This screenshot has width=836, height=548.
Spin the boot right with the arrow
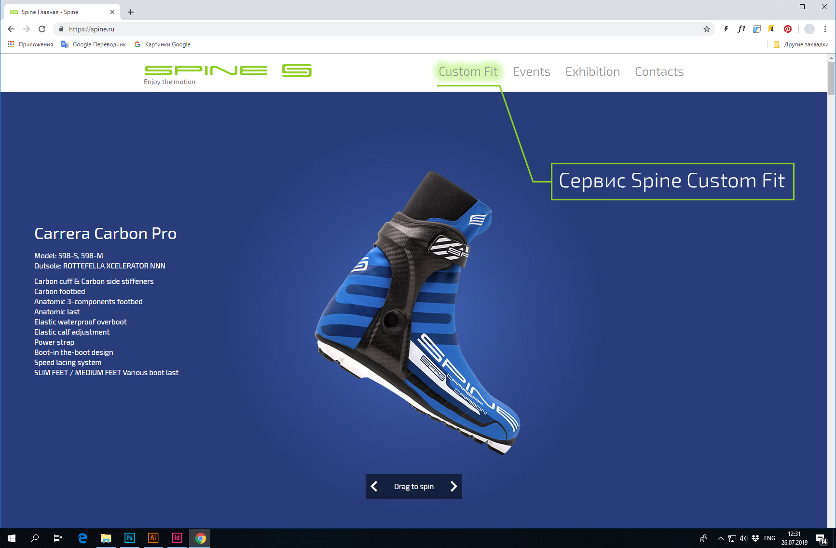point(453,486)
